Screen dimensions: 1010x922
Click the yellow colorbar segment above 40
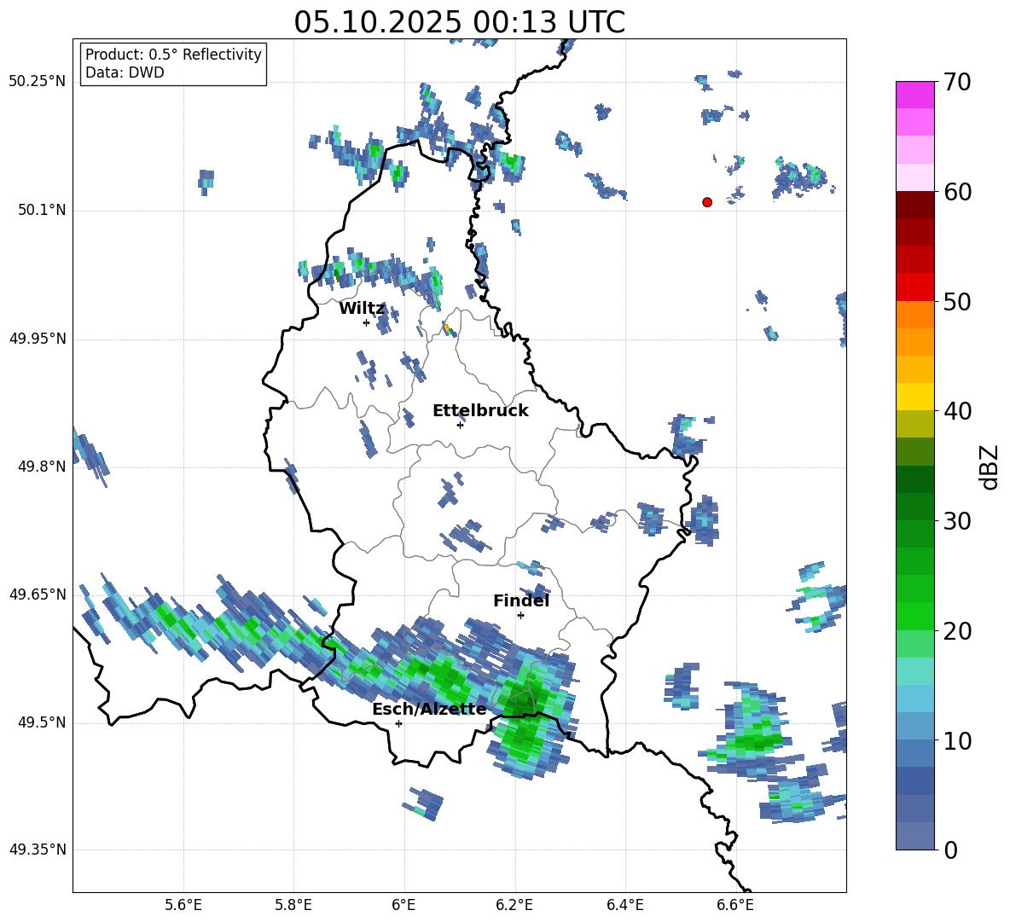914,397
